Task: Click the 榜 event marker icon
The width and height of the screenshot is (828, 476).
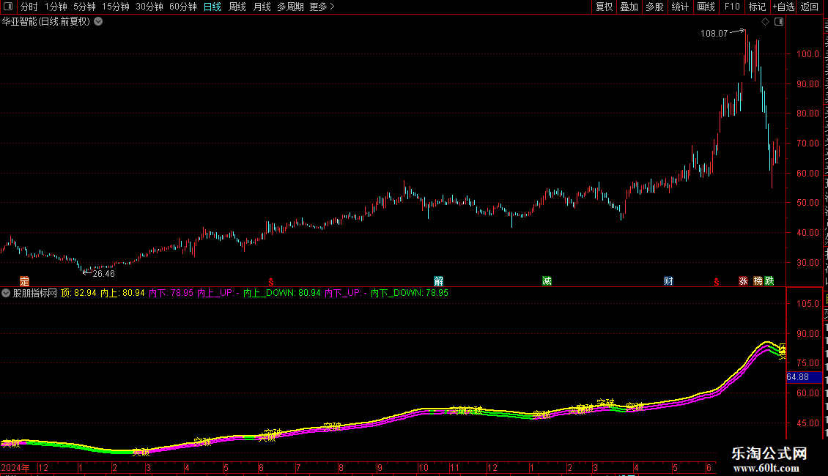Action: pos(758,281)
